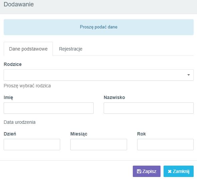Click the 'Dzień' field label

pos(10,134)
